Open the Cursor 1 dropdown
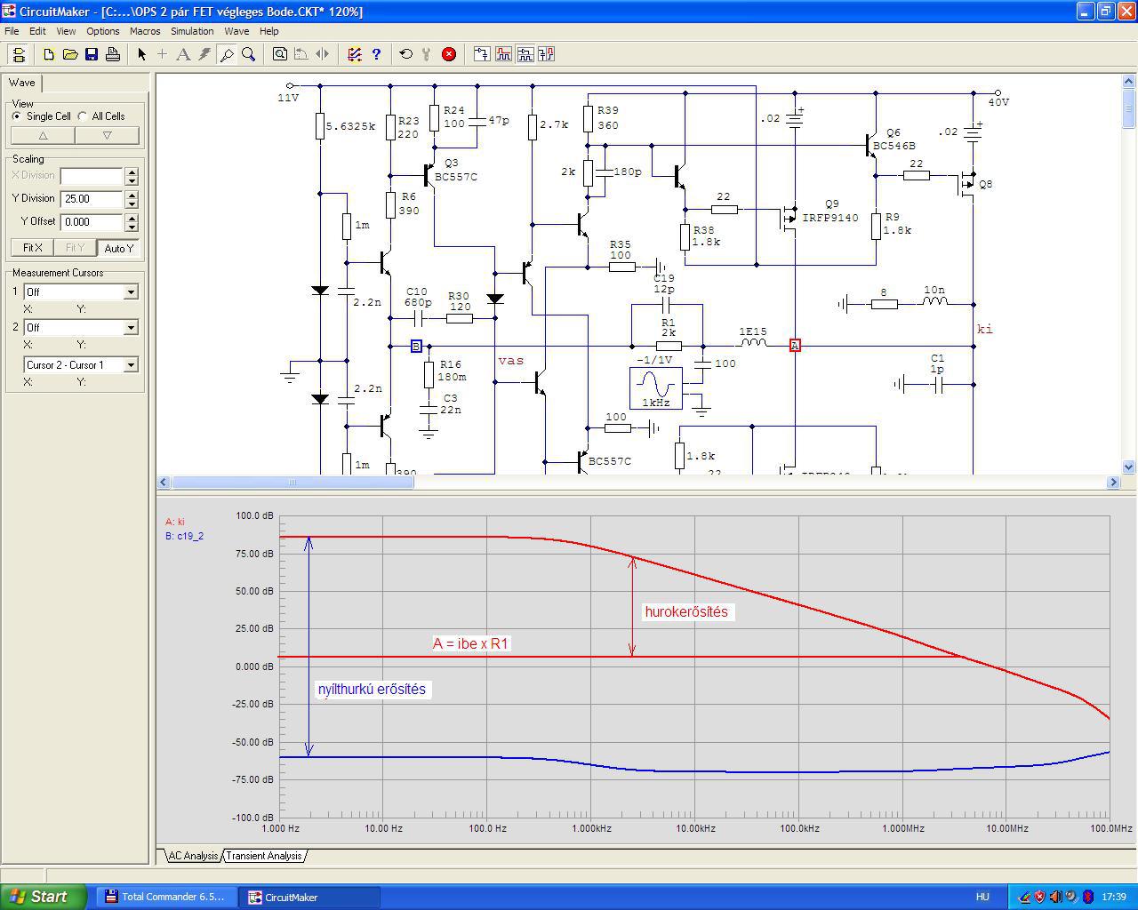The image size is (1138, 910). (x=131, y=292)
